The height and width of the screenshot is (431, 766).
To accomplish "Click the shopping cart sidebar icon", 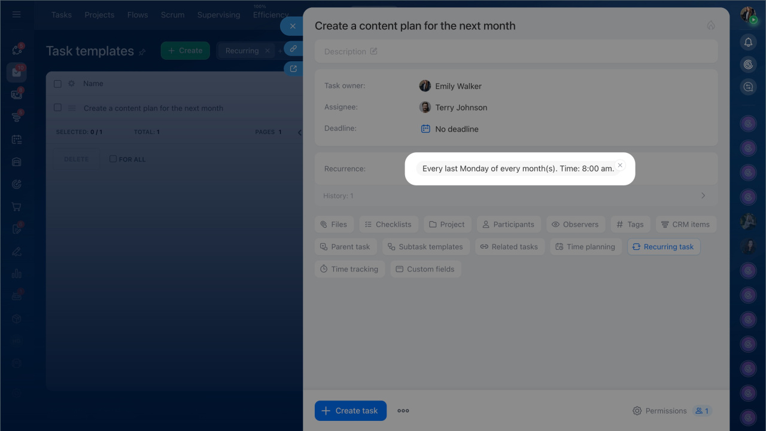I will [x=16, y=207].
